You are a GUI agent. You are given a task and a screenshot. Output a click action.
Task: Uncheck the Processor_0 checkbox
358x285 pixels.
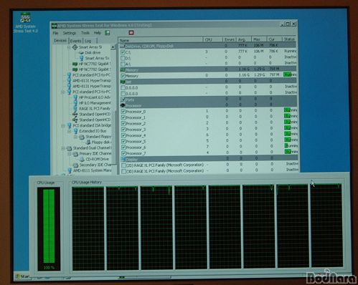[123, 112]
